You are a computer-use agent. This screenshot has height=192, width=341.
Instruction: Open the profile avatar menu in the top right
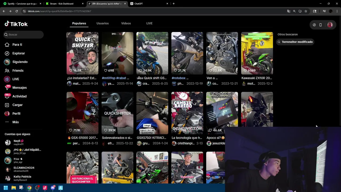(330, 25)
